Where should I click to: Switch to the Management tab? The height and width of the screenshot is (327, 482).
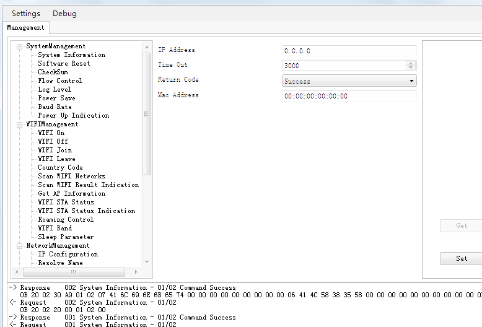click(25, 28)
